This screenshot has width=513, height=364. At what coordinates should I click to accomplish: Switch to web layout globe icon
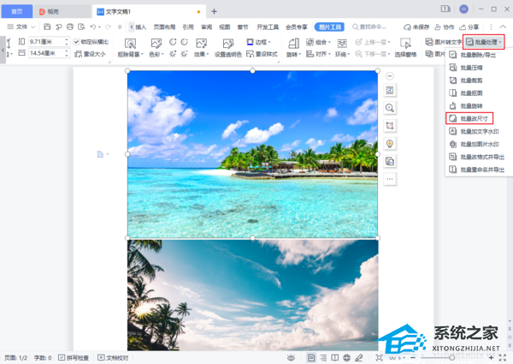click(347, 358)
